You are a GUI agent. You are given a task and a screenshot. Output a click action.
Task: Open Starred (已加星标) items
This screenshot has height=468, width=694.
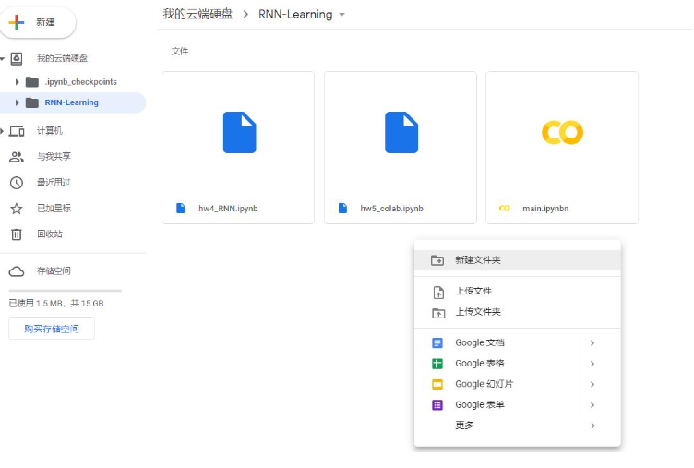coord(54,208)
